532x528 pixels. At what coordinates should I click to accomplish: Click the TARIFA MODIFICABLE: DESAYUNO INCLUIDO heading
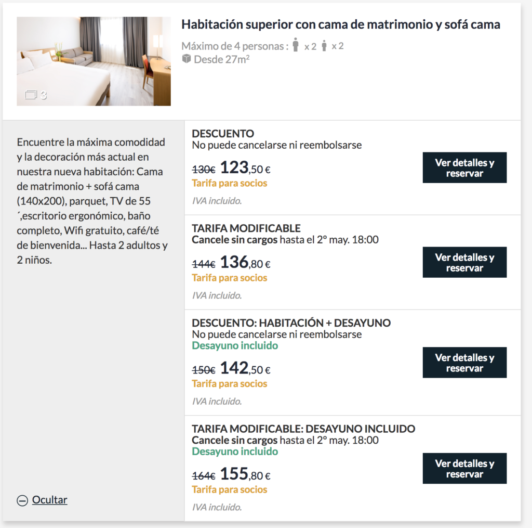[303, 429]
